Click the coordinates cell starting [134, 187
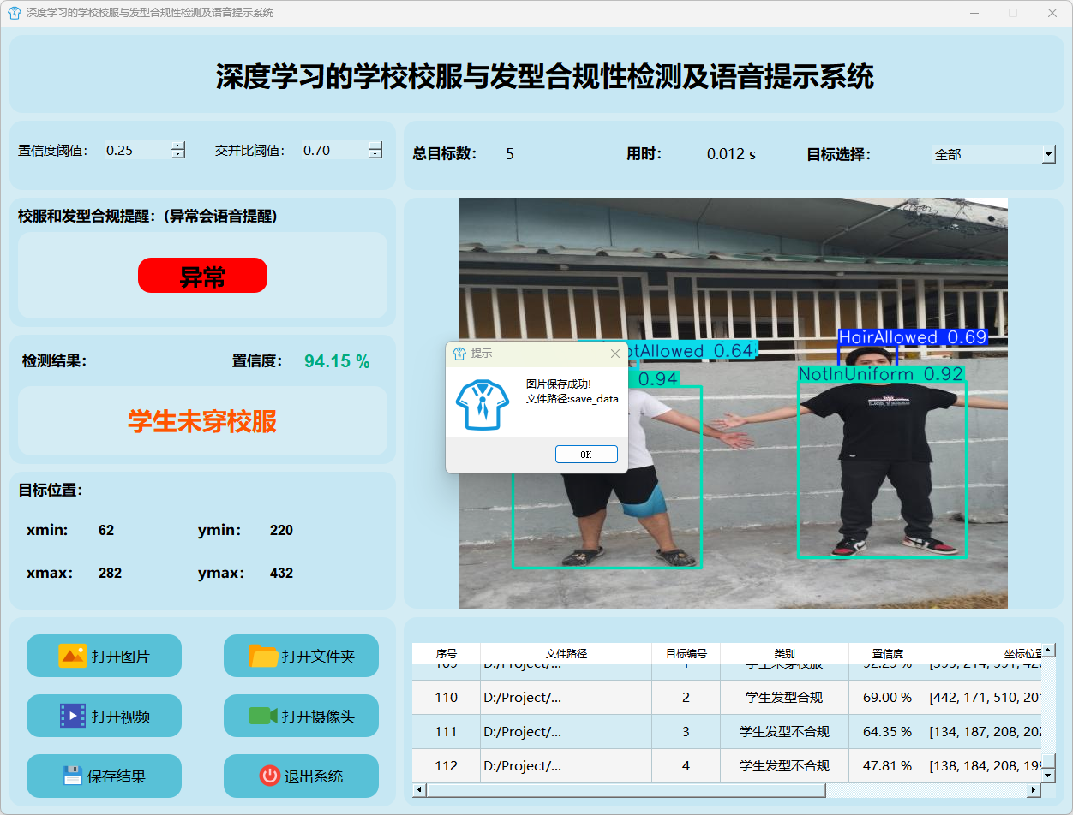Image resolution: width=1073 pixels, height=815 pixels. [983, 732]
